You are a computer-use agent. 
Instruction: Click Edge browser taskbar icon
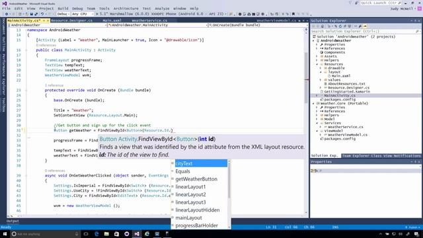tap(96, 234)
